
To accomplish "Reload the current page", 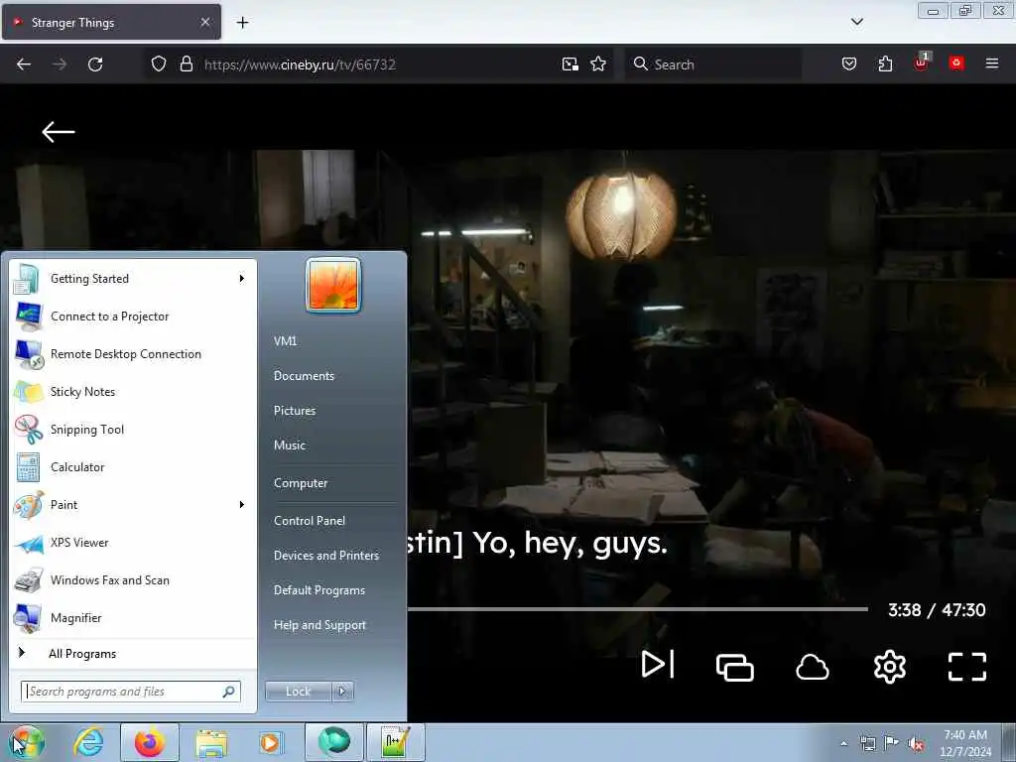I will click(95, 64).
